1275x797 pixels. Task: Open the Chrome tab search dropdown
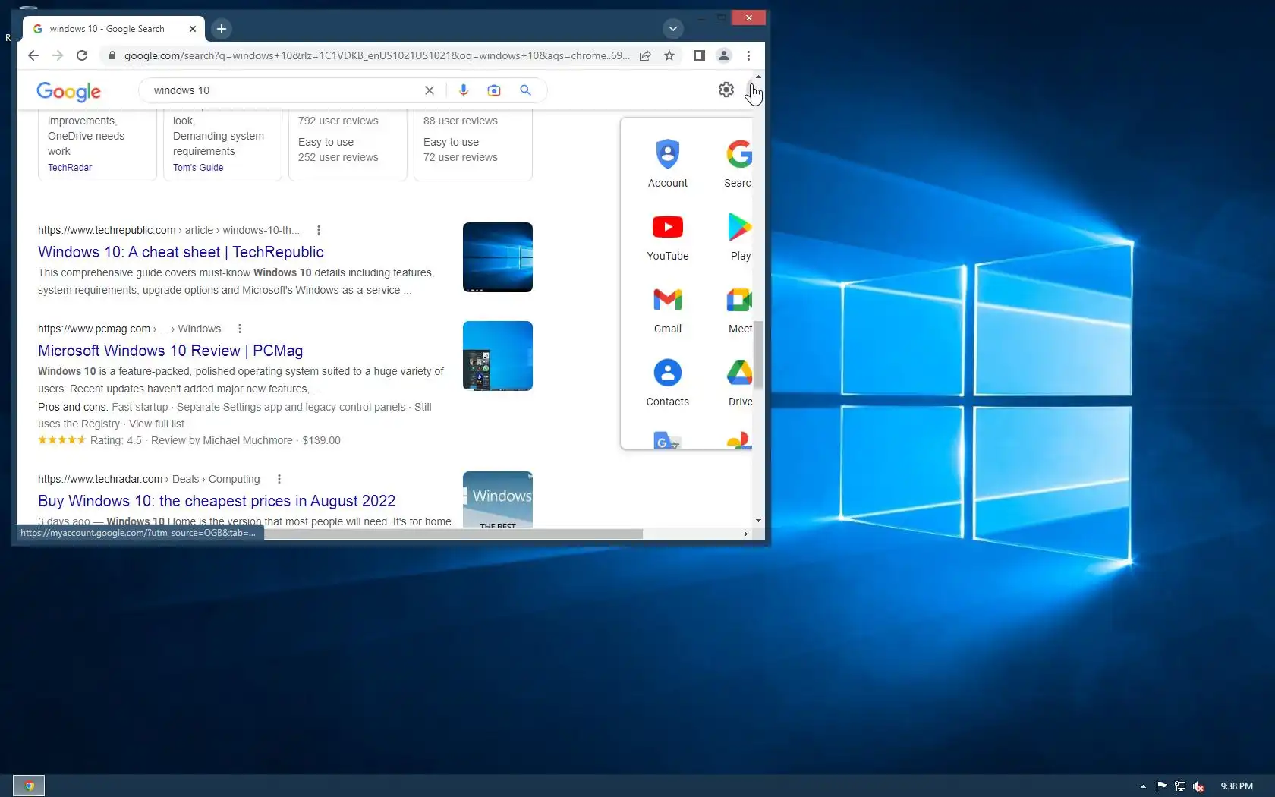pos(672,29)
